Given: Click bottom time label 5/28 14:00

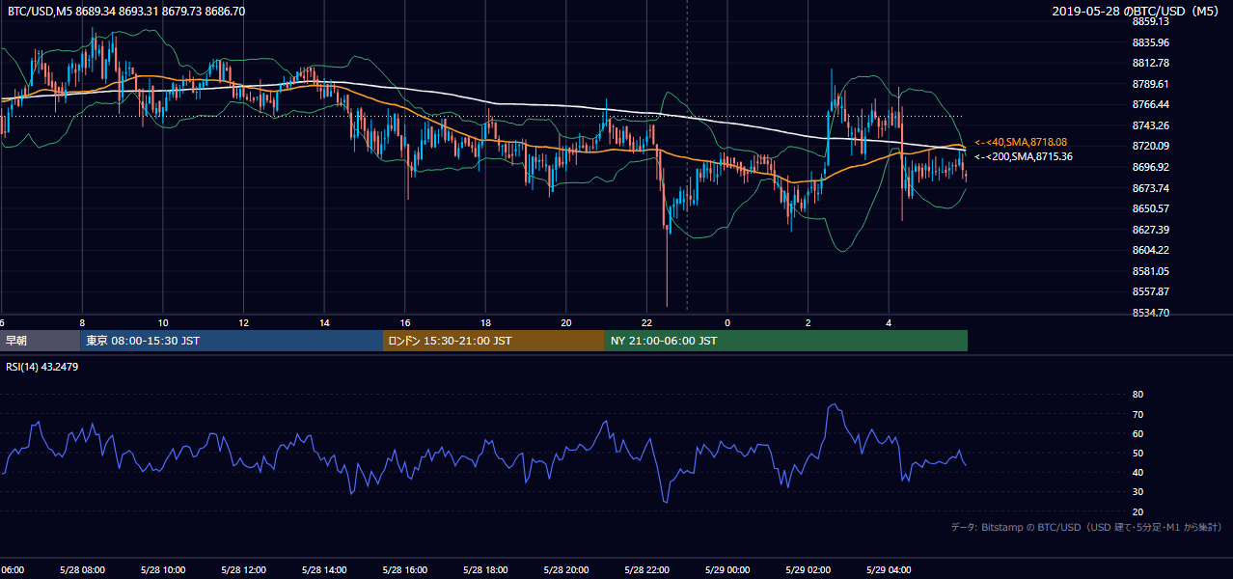Looking at the screenshot, I should (x=324, y=569).
